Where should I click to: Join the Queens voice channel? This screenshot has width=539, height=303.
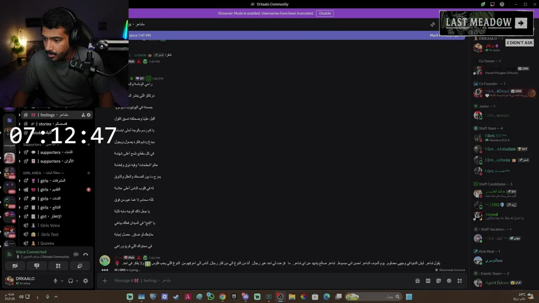[56, 243]
